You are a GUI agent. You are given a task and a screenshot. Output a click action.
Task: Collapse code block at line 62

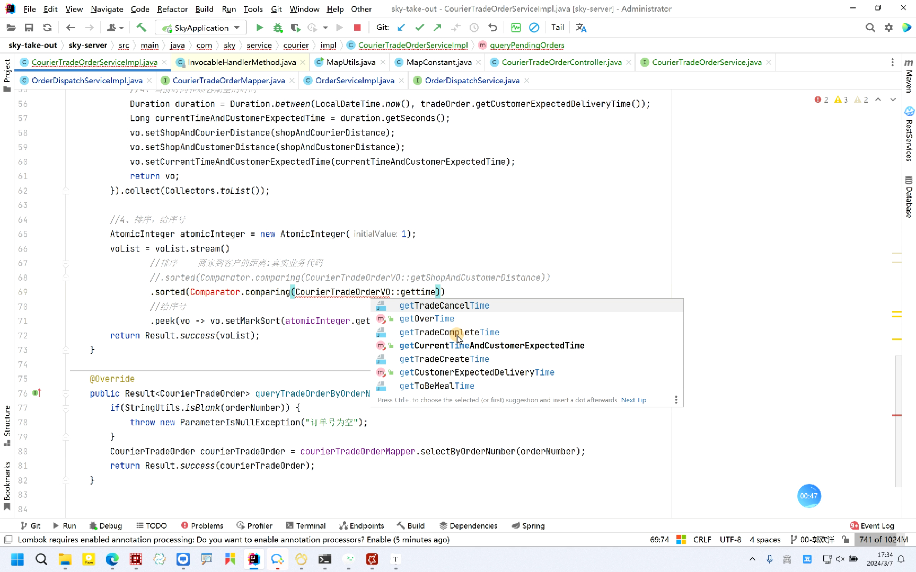(66, 191)
